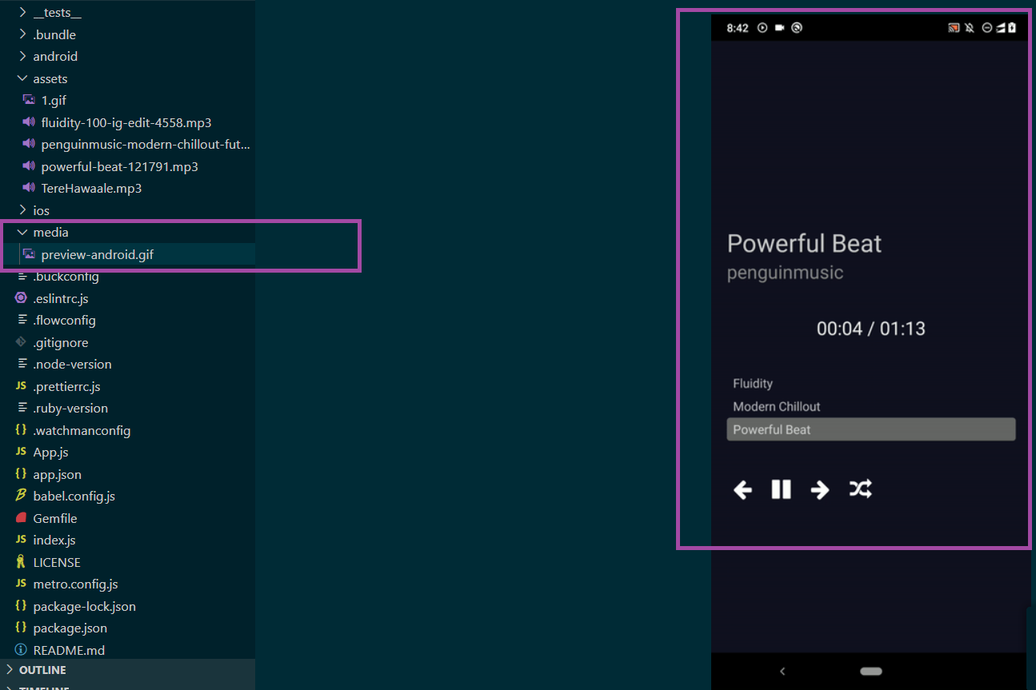Open the .ruby-version file

pyautogui.click(x=70, y=408)
